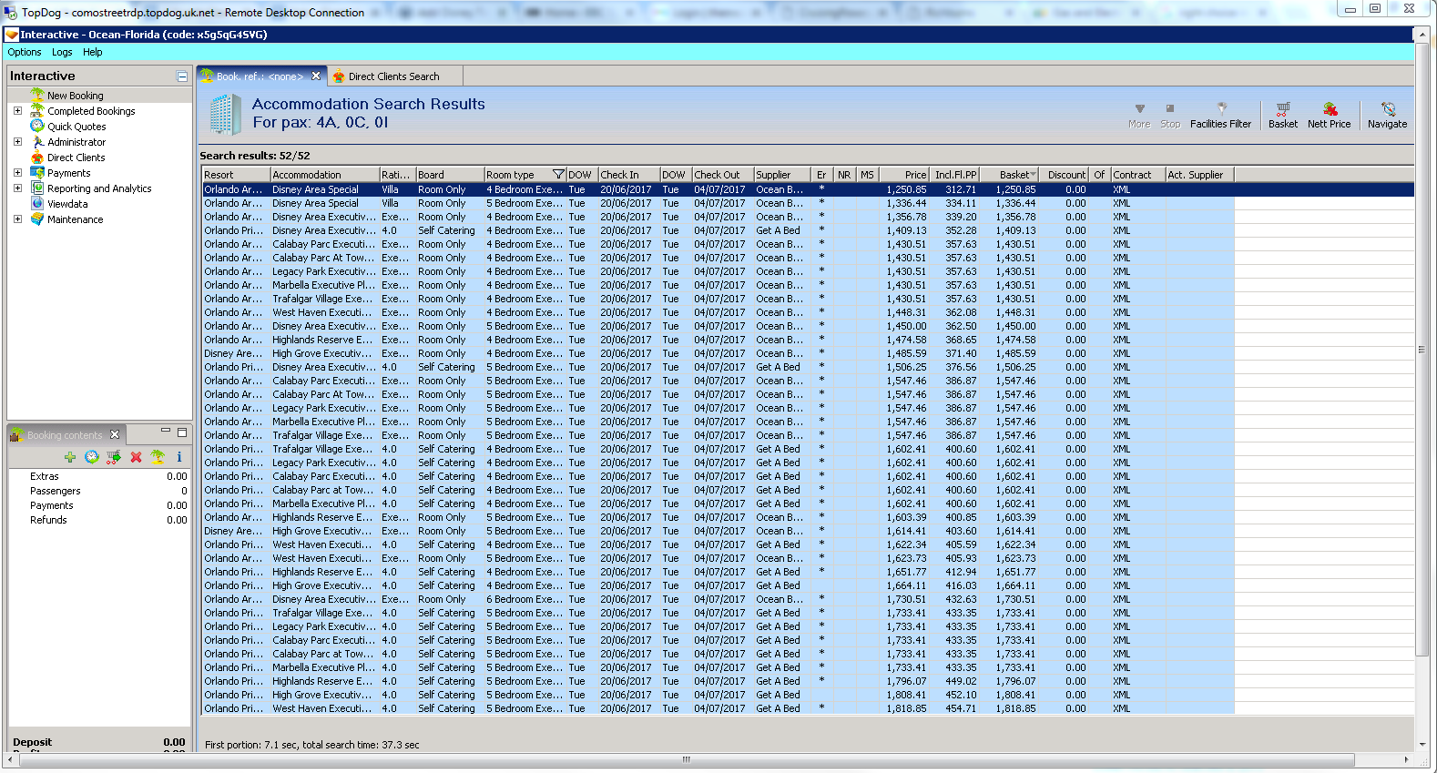
Task: Expand the Maintenance tree node
Action: tap(17, 219)
